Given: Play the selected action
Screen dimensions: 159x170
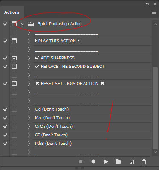Looking at the screenshot, I should pyautogui.click(x=106, y=161).
